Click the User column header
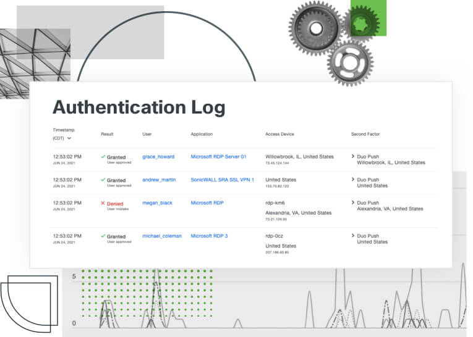 coord(147,134)
